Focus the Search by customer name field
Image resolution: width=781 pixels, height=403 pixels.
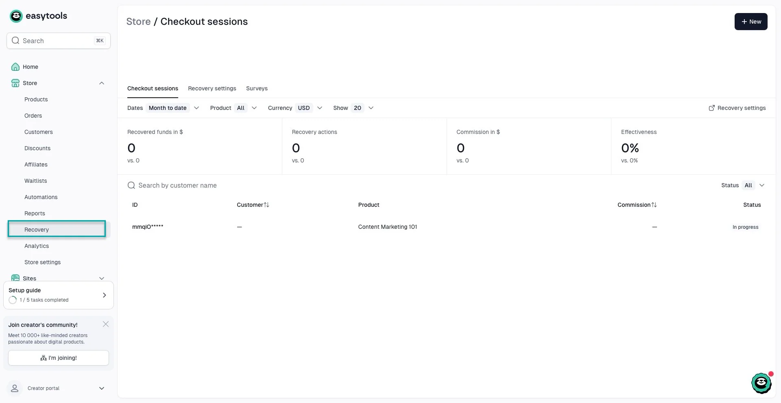tap(177, 185)
